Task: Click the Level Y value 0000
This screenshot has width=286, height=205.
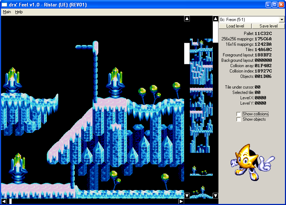Action: 261,103
